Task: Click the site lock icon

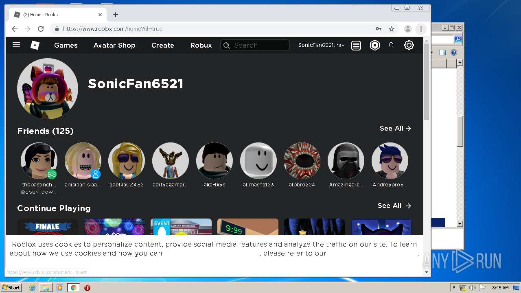Action: click(57, 29)
